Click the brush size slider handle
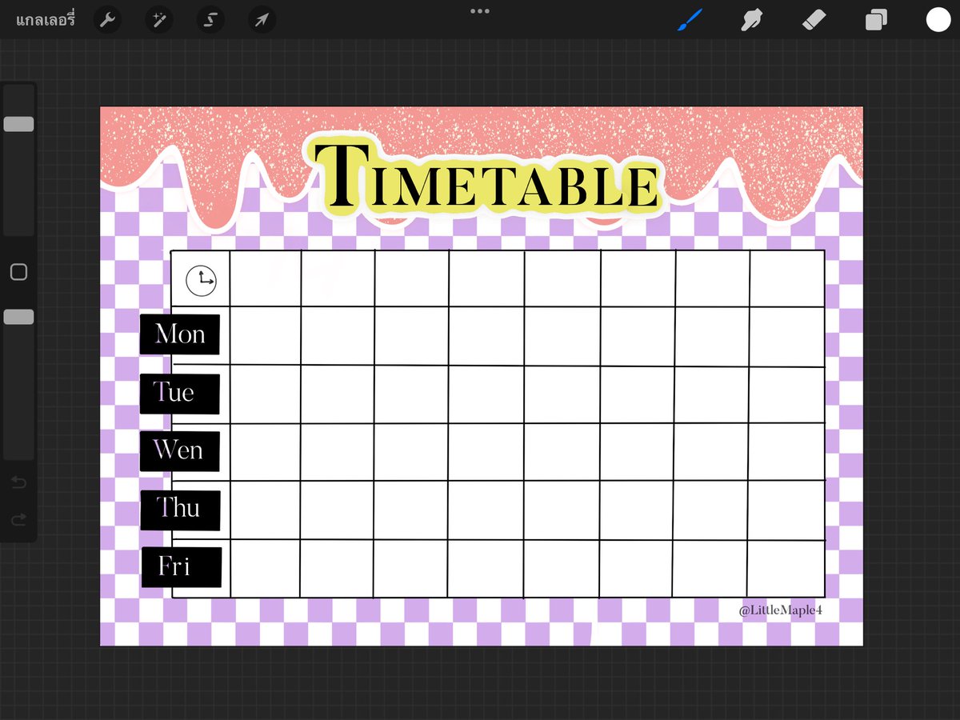 pyautogui.click(x=18, y=124)
